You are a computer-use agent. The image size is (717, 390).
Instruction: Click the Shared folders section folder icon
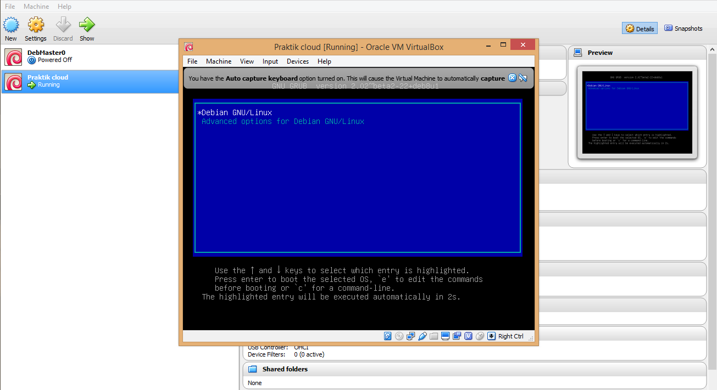coord(253,369)
